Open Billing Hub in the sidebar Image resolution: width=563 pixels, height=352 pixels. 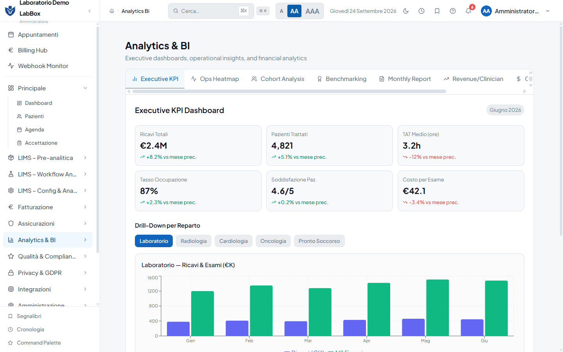click(48, 50)
